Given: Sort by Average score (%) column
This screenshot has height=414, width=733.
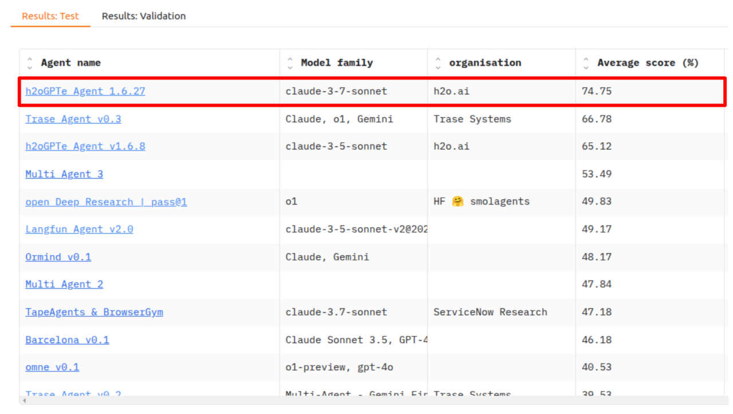Looking at the screenshot, I should pyautogui.click(x=586, y=63).
